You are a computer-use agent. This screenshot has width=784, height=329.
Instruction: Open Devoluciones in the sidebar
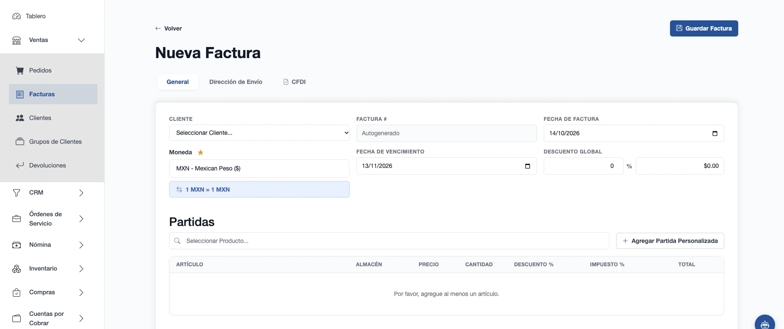click(53, 165)
